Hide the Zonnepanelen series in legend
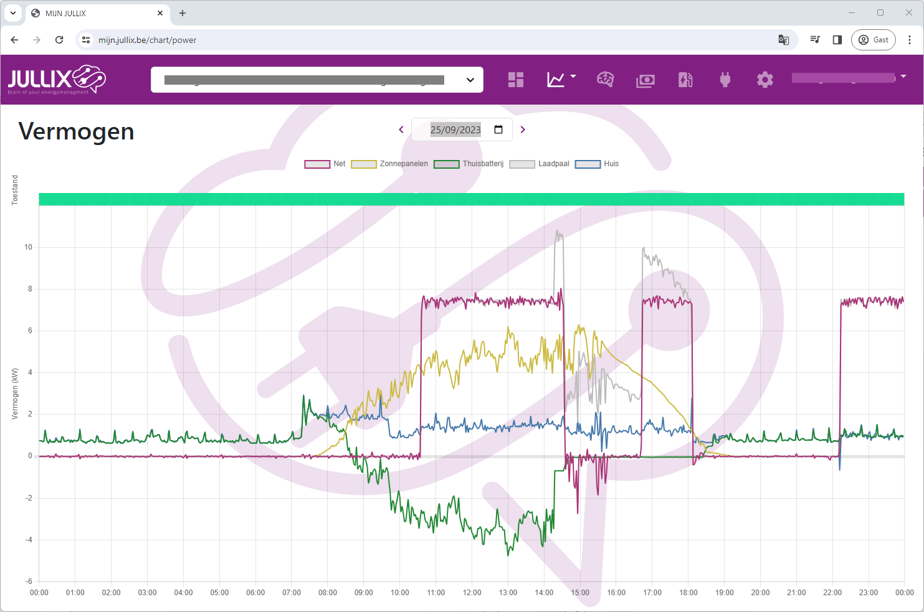This screenshot has width=924, height=612. tap(389, 164)
